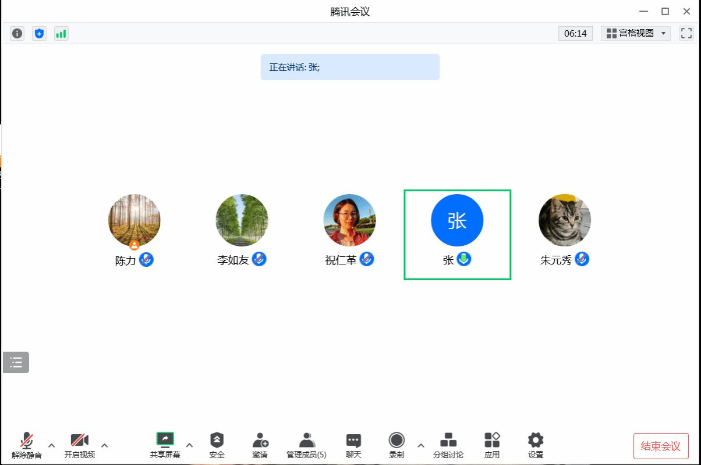
Task: Select 朱元秀's cat avatar
Action: [x=564, y=221]
